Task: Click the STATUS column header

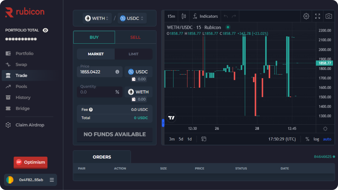Action: click(241, 168)
